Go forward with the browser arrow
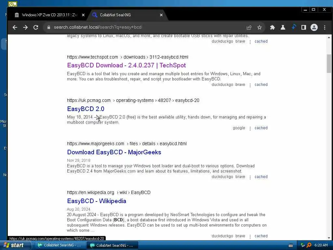 pyautogui.click(x=25, y=27)
